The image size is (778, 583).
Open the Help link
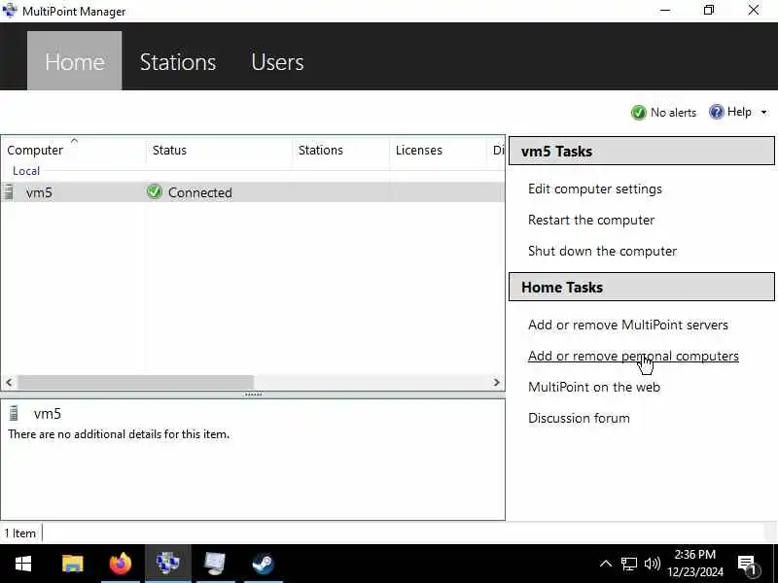[739, 112]
